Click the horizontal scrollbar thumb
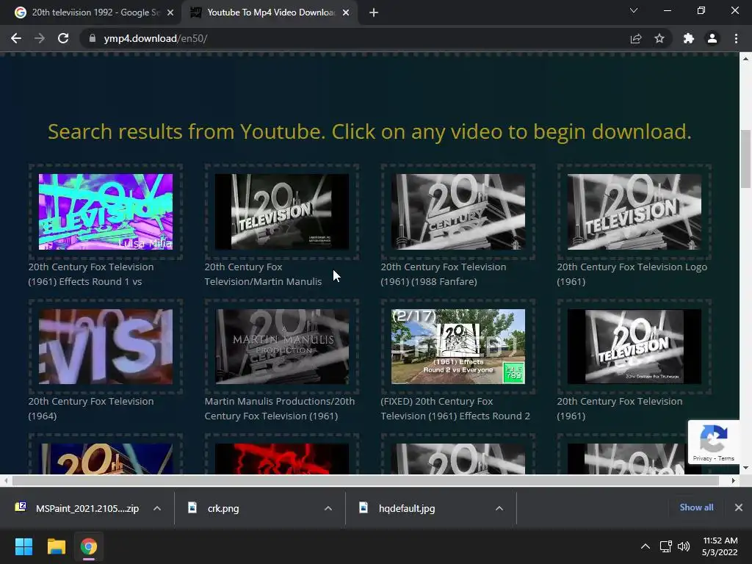 coord(365,480)
